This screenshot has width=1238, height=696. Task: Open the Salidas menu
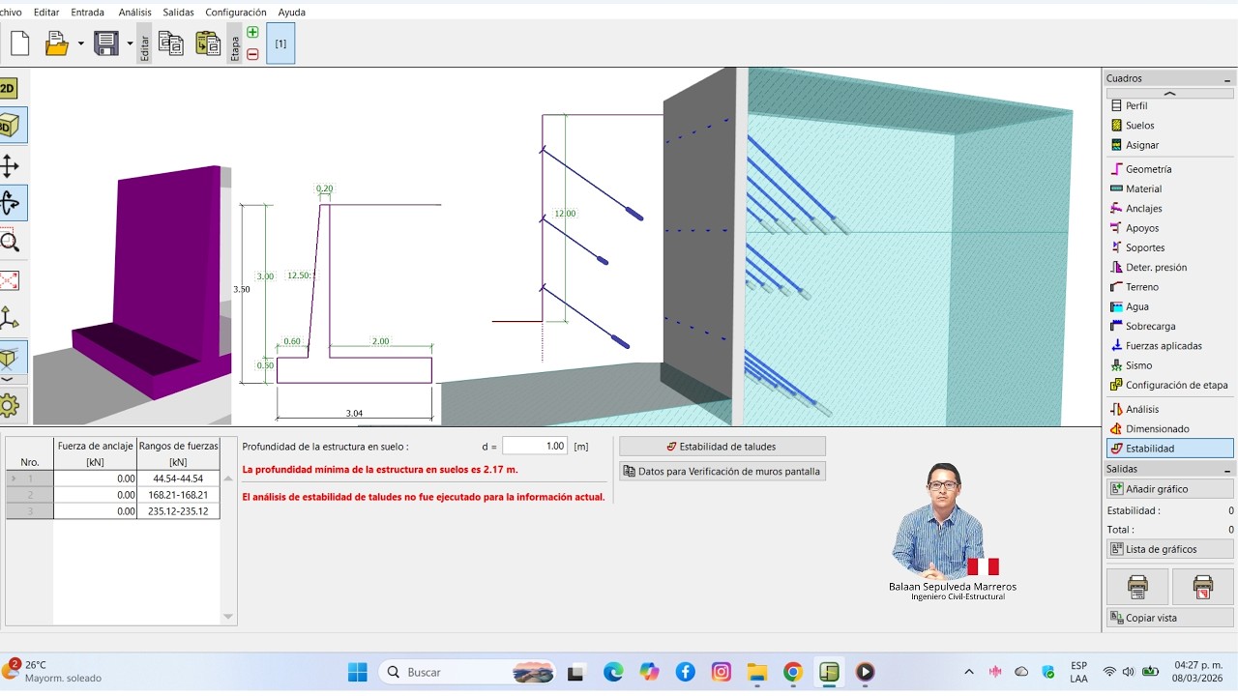pyautogui.click(x=178, y=13)
